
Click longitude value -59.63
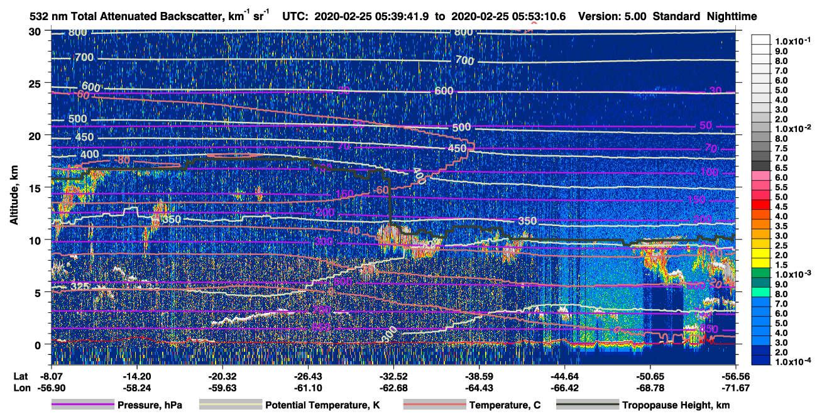click(x=222, y=388)
